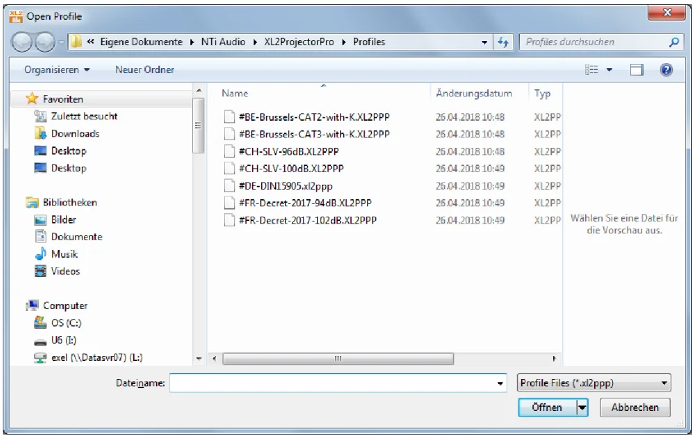Image resolution: width=694 pixels, height=436 pixels.
Task: Click file icon of #DE-DIN15905.xl2ppp
Action: tap(229, 185)
